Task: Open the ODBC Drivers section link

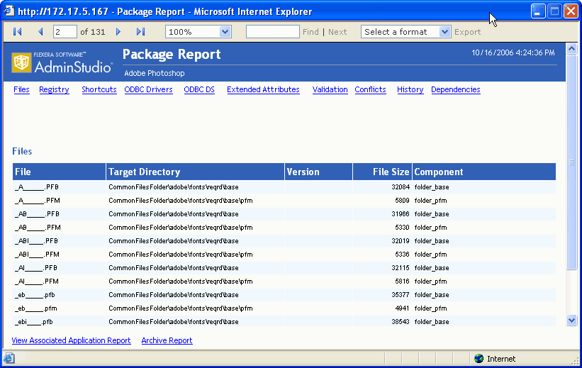Action: [148, 90]
